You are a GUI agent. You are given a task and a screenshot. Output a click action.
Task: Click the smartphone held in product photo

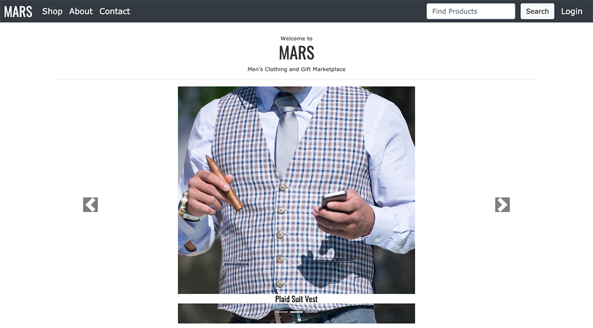(334, 199)
